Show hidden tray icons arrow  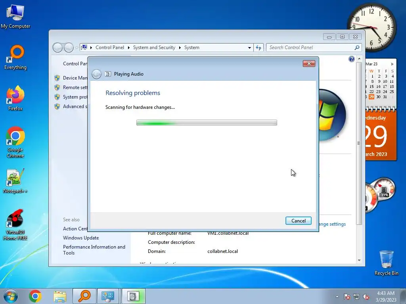point(337,296)
